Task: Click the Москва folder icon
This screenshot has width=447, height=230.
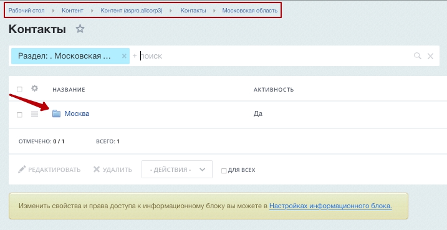Action: pos(57,113)
